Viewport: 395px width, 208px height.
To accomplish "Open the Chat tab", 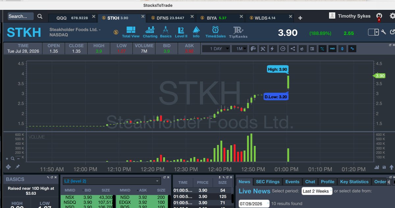I will (x=310, y=181).
